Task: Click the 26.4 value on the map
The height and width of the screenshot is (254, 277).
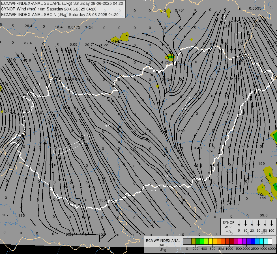Action: (x=29, y=26)
